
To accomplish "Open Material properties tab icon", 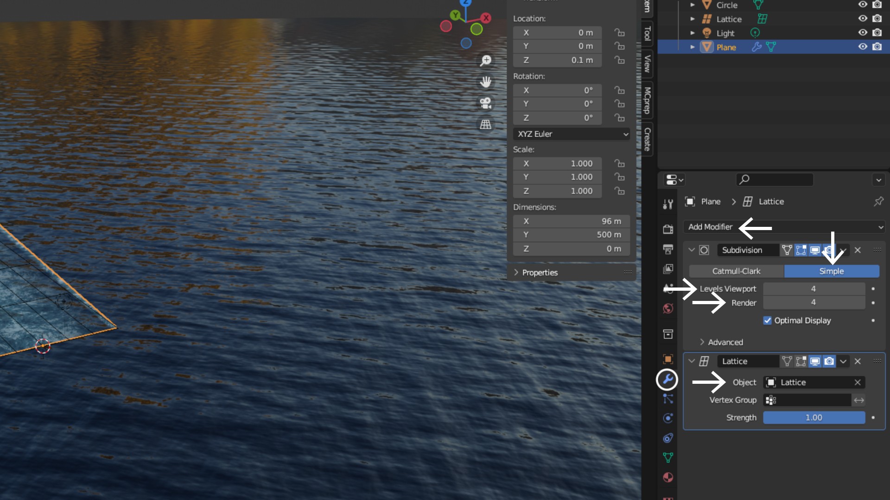I will 668,477.
